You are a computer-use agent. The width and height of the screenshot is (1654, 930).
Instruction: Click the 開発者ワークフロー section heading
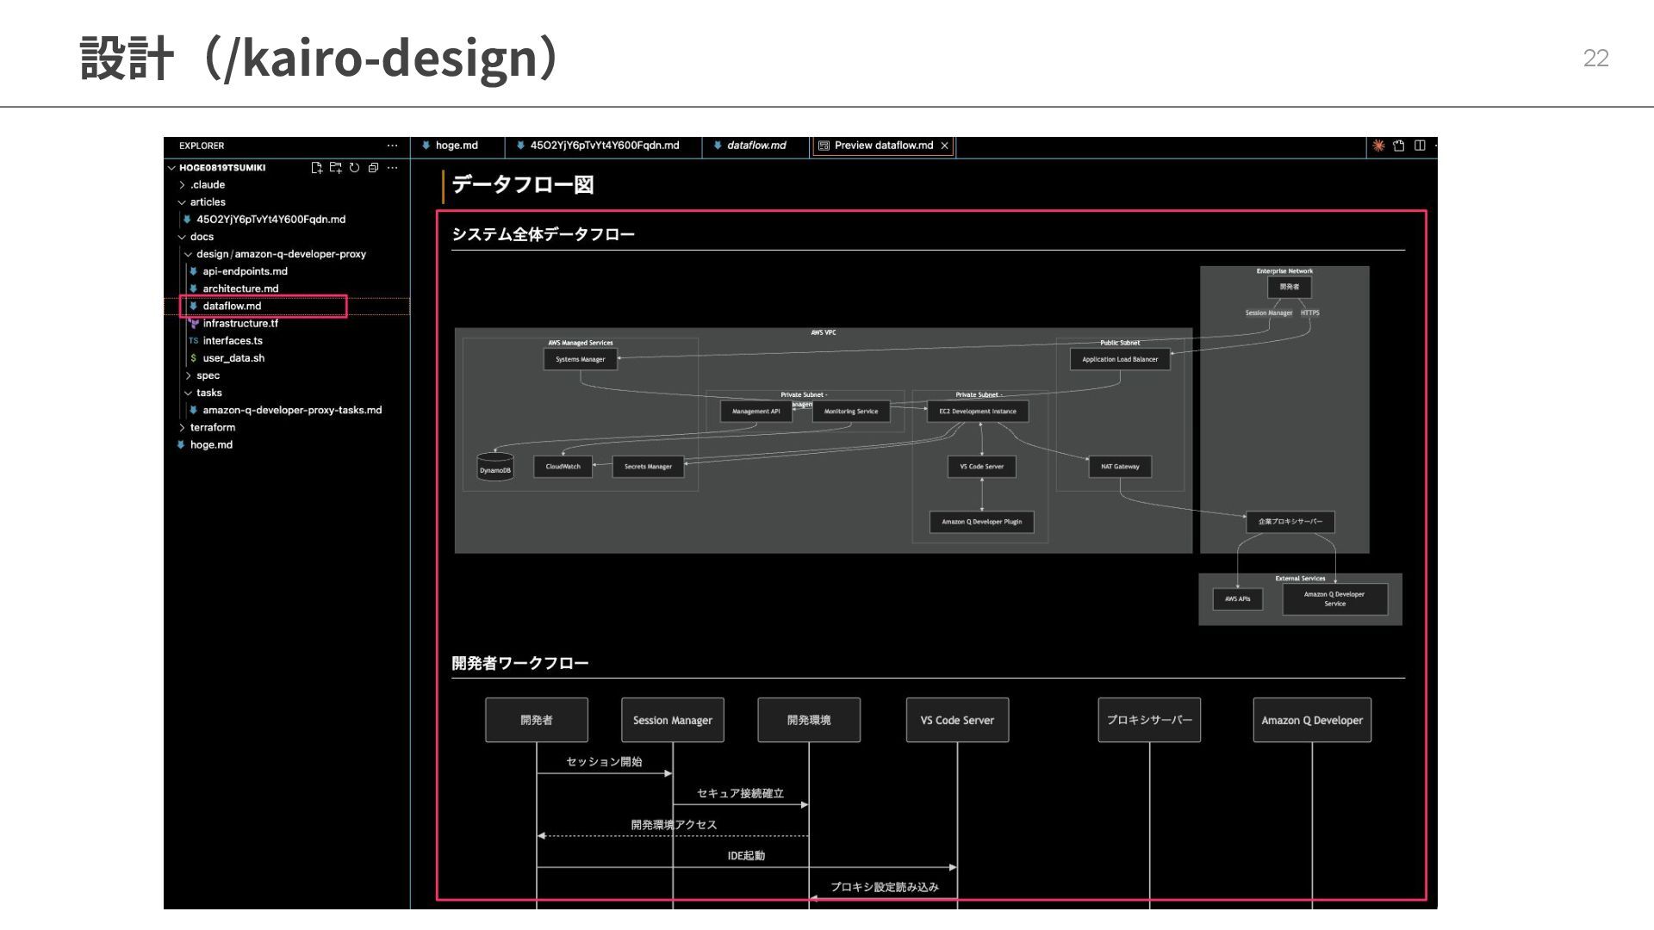point(520,663)
